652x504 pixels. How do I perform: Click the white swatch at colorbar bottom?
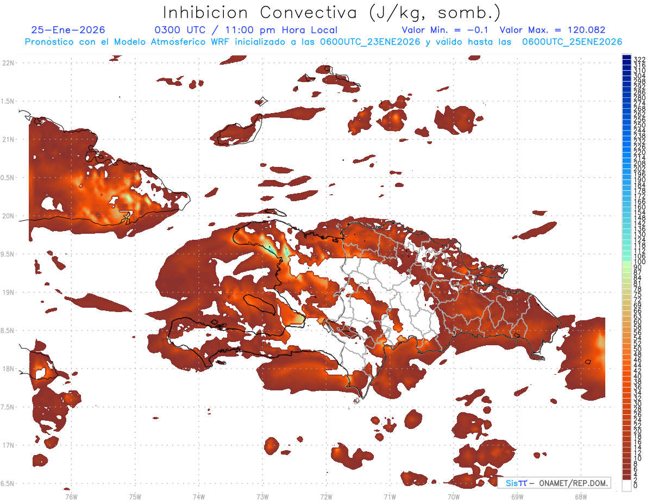(627, 486)
